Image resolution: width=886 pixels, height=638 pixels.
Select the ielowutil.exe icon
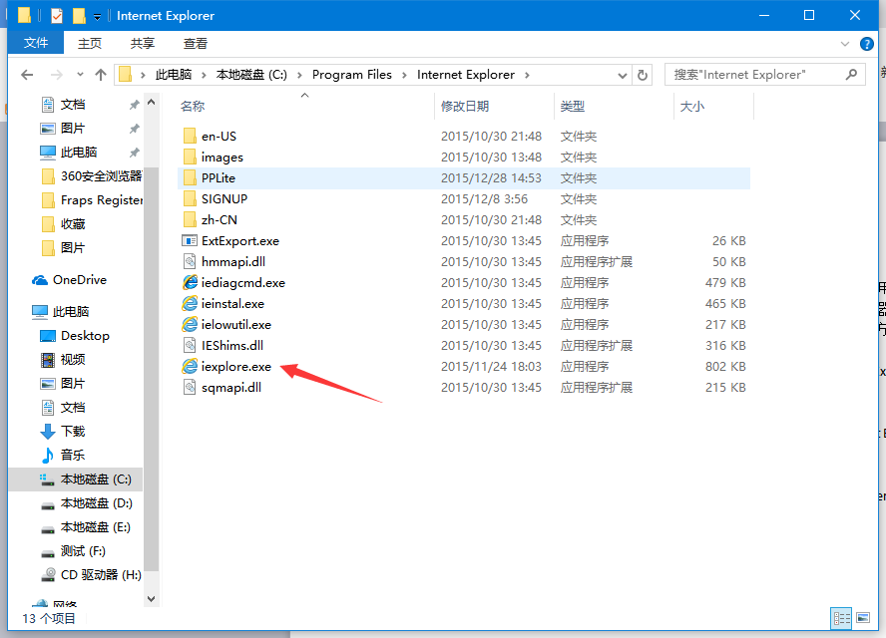pyautogui.click(x=190, y=324)
